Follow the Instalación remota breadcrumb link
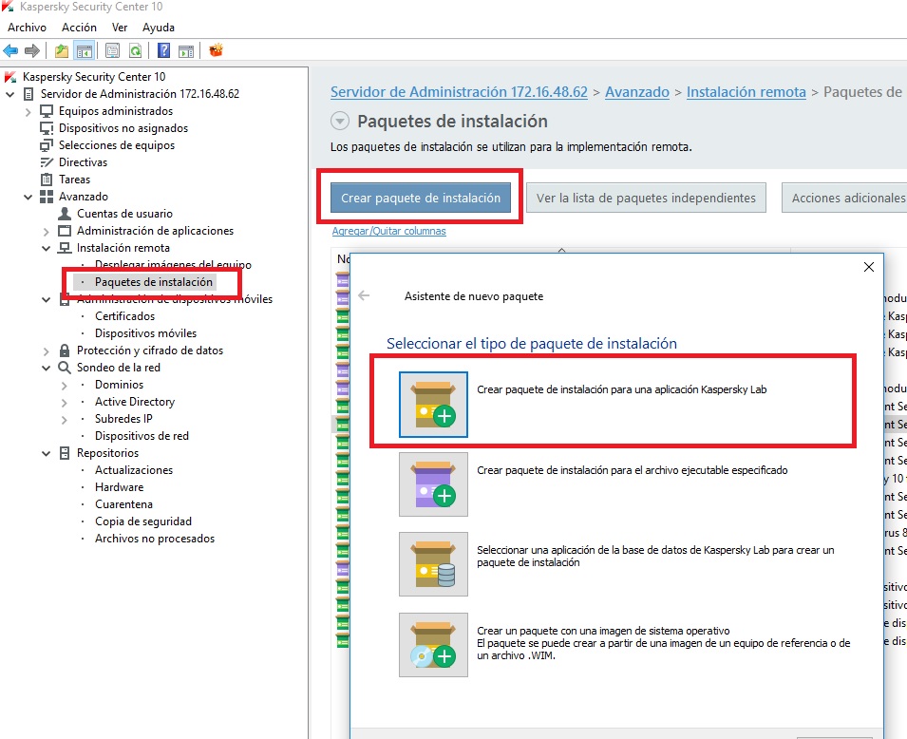 point(746,92)
